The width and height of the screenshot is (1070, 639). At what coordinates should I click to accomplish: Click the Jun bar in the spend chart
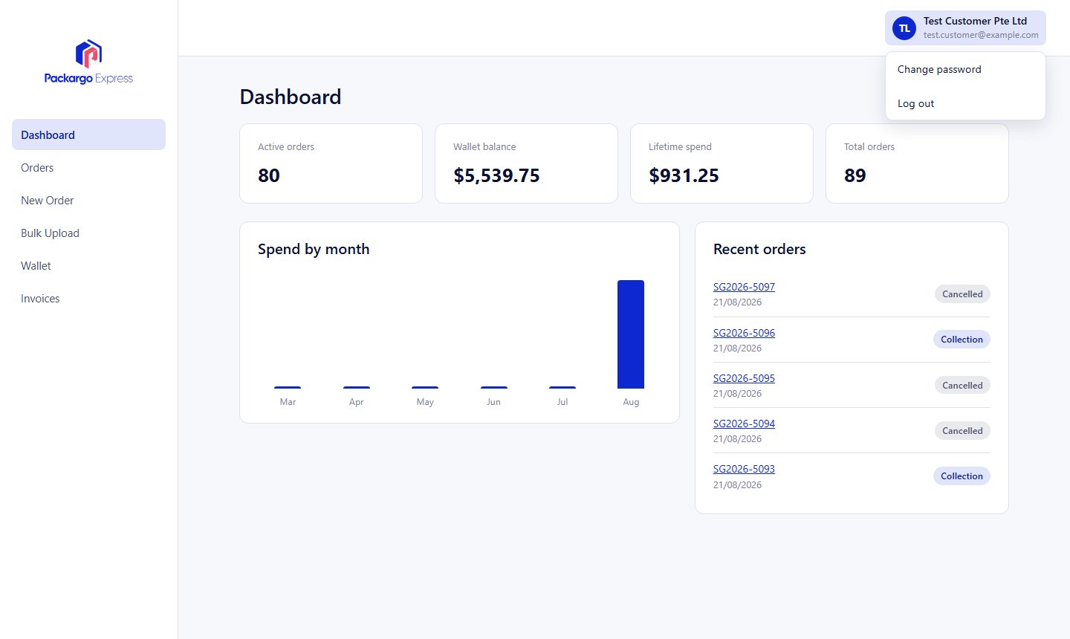(494, 387)
